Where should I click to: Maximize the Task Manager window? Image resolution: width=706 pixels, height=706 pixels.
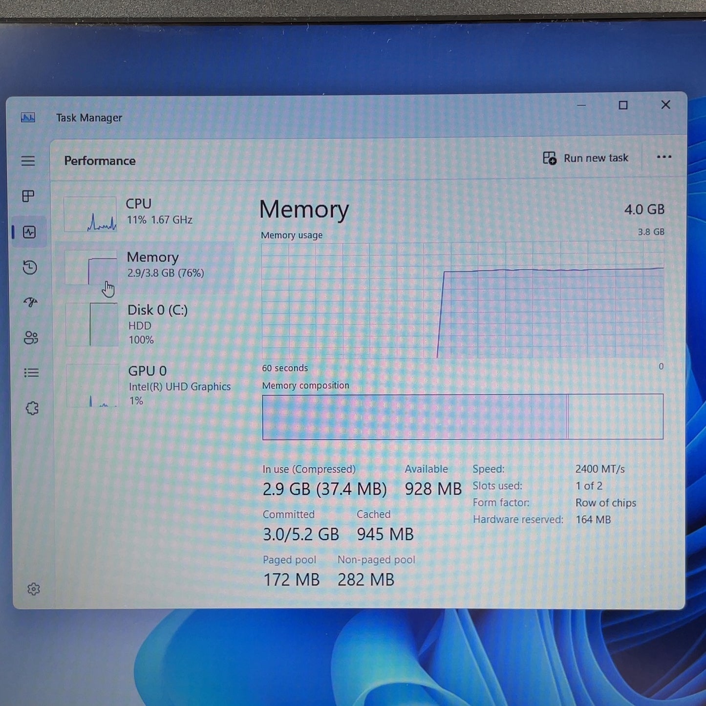point(623,105)
